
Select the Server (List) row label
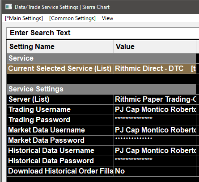(x=60, y=99)
